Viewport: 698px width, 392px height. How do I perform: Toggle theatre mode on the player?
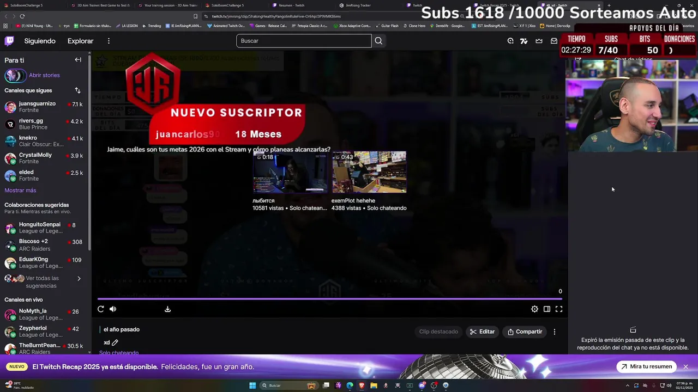(x=547, y=309)
